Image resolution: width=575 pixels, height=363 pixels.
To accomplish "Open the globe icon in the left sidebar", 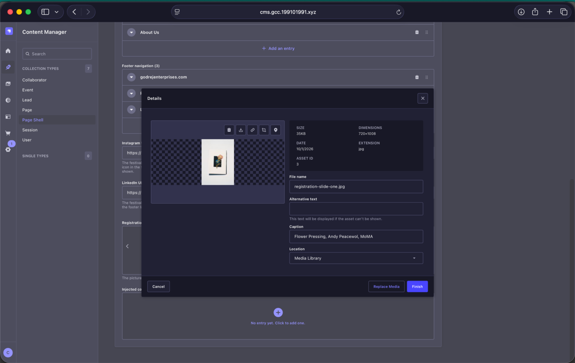I will 8,100.
